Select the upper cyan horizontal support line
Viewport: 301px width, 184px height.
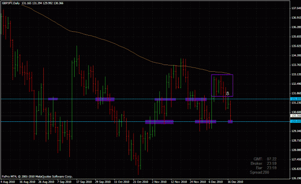pos(145,99)
